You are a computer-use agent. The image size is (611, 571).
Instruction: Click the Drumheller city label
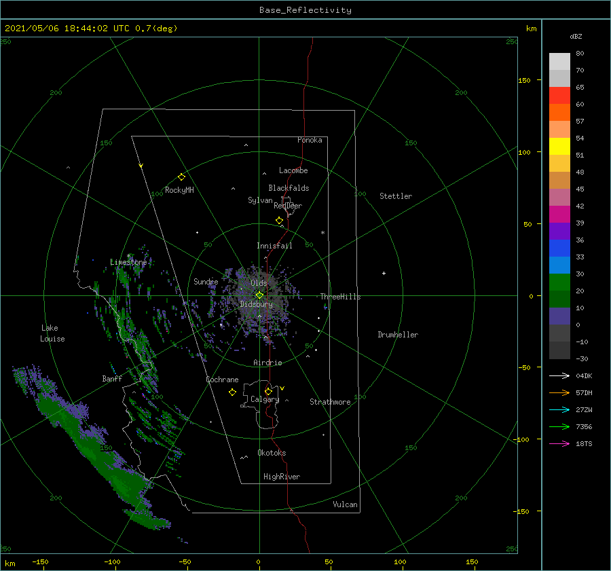pos(398,335)
